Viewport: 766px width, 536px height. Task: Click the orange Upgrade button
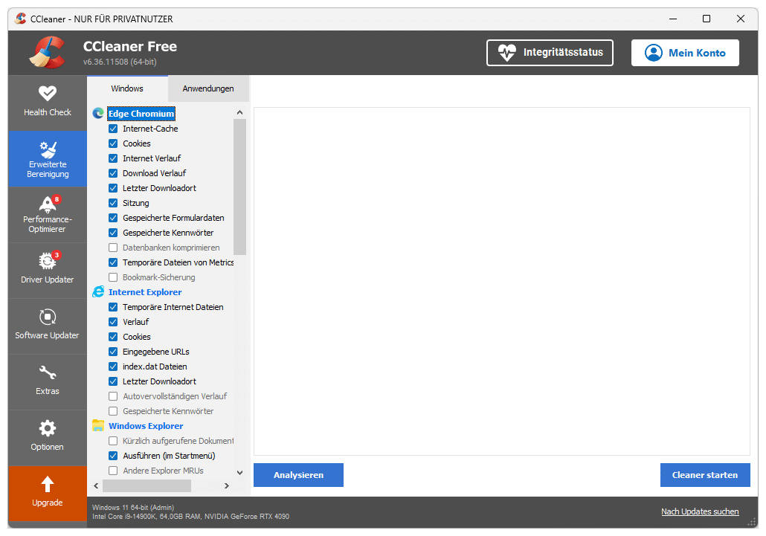pos(48,493)
